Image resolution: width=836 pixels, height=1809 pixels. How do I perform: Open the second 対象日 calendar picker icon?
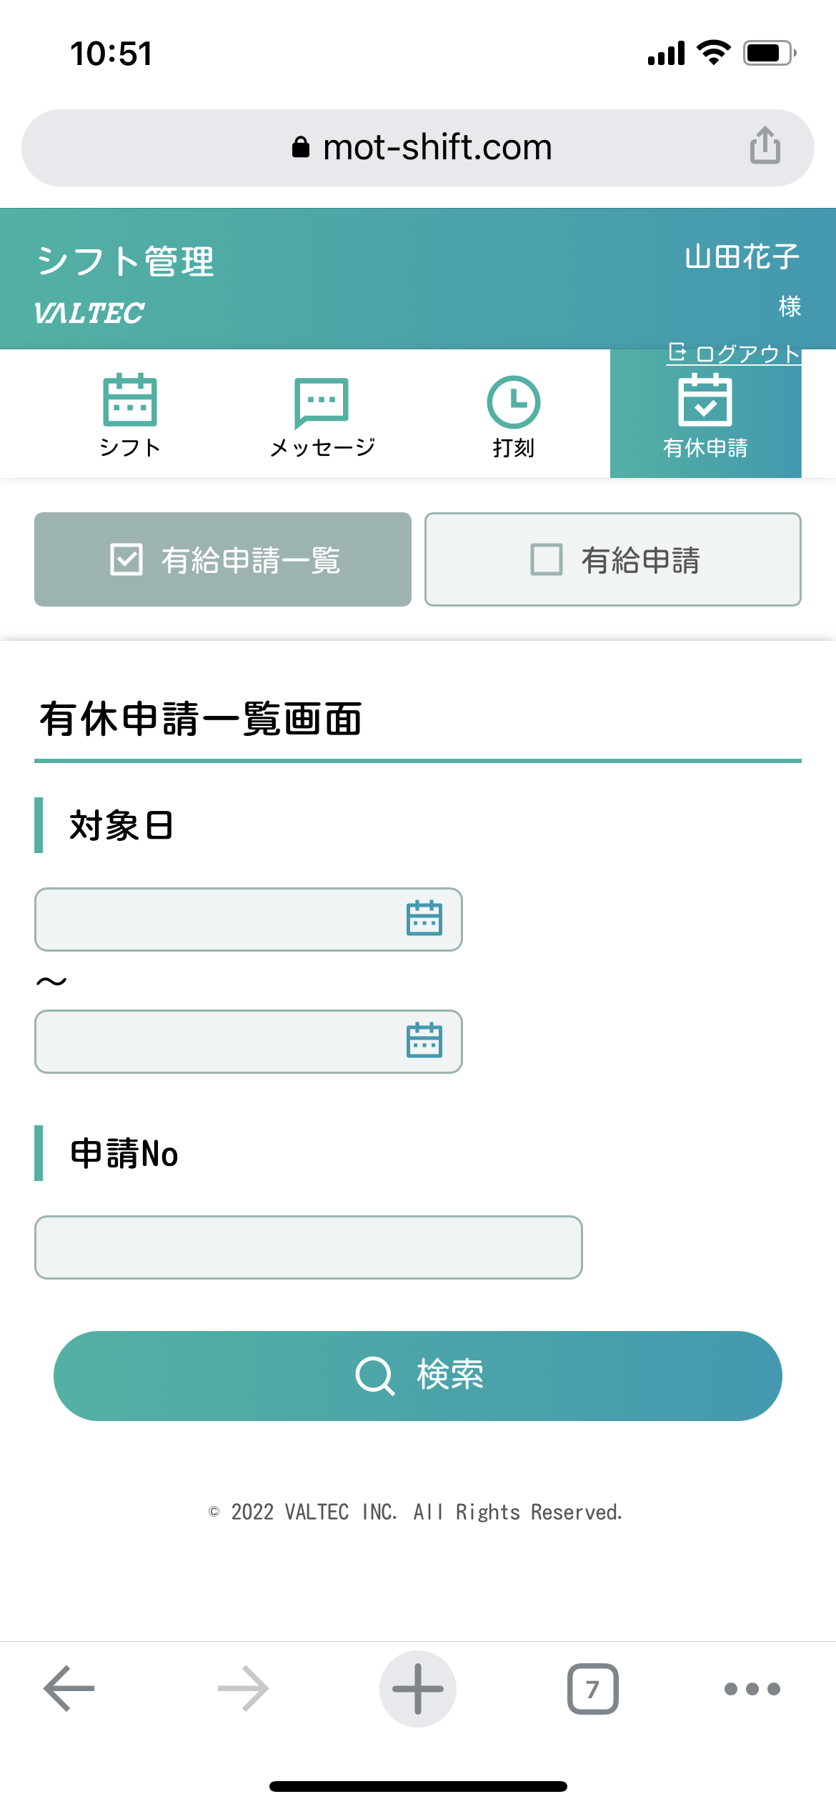click(424, 1042)
